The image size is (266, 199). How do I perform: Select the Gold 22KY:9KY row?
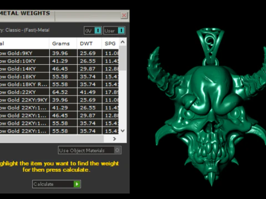point(59,100)
